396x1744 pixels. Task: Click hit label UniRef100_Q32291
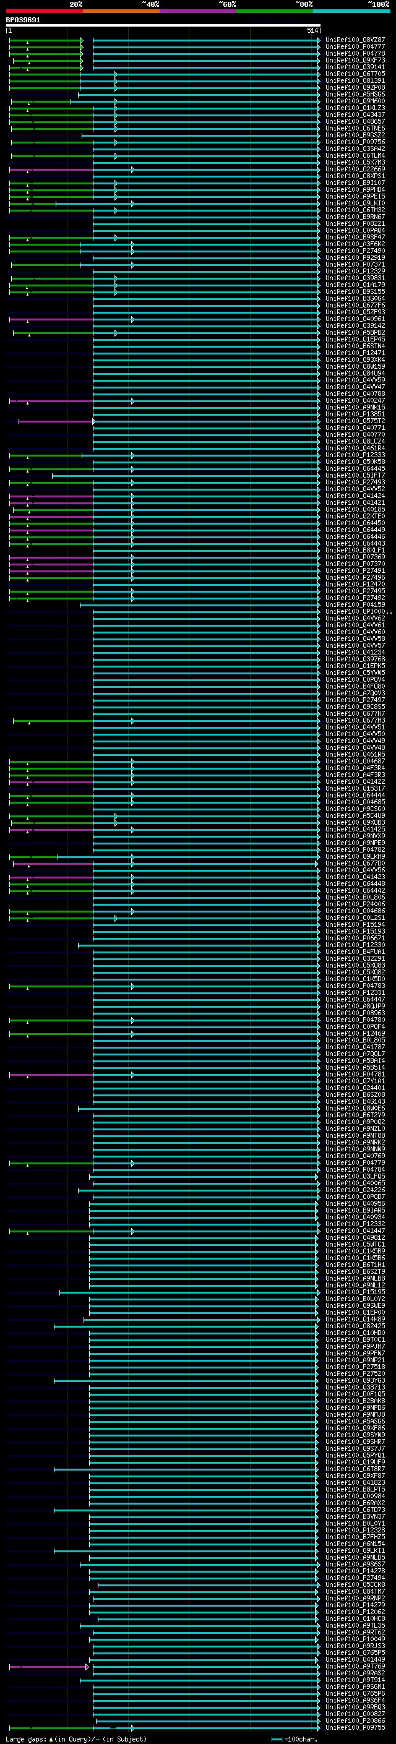(x=355, y=959)
